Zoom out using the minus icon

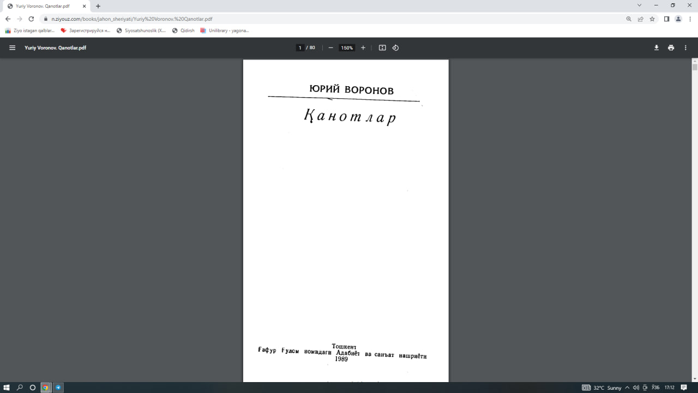click(330, 47)
